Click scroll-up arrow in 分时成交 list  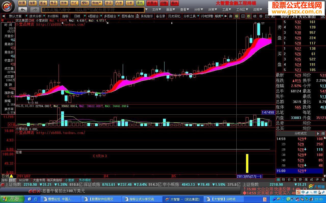(x=325, y=138)
